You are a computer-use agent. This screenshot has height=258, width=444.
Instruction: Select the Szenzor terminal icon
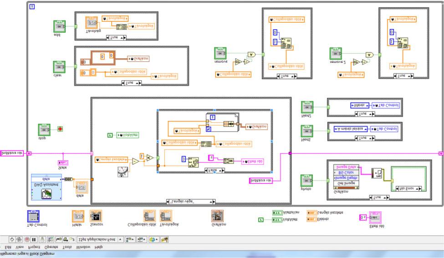[x=96, y=216]
